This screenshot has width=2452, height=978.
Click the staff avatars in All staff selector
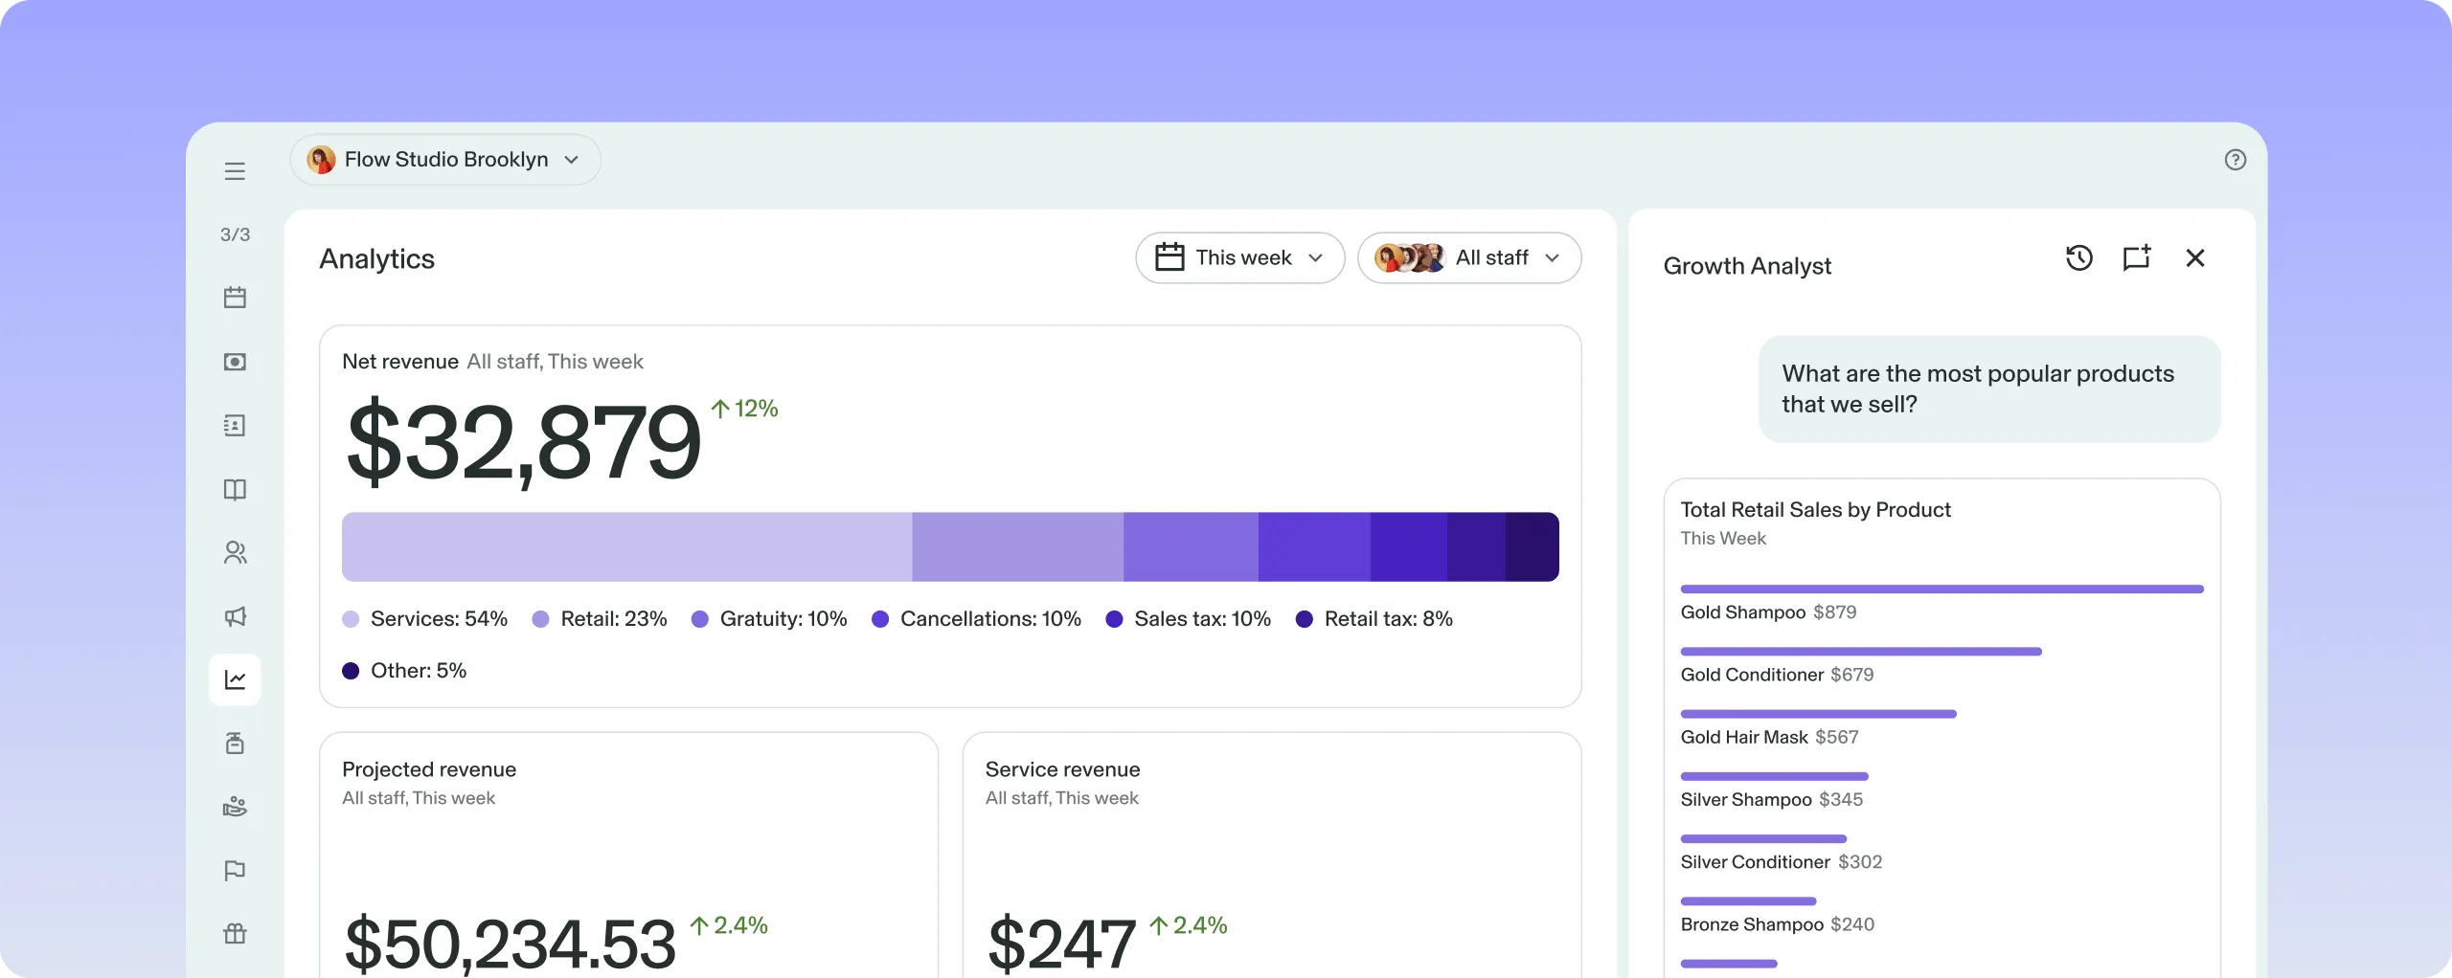[x=1410, y=257]
